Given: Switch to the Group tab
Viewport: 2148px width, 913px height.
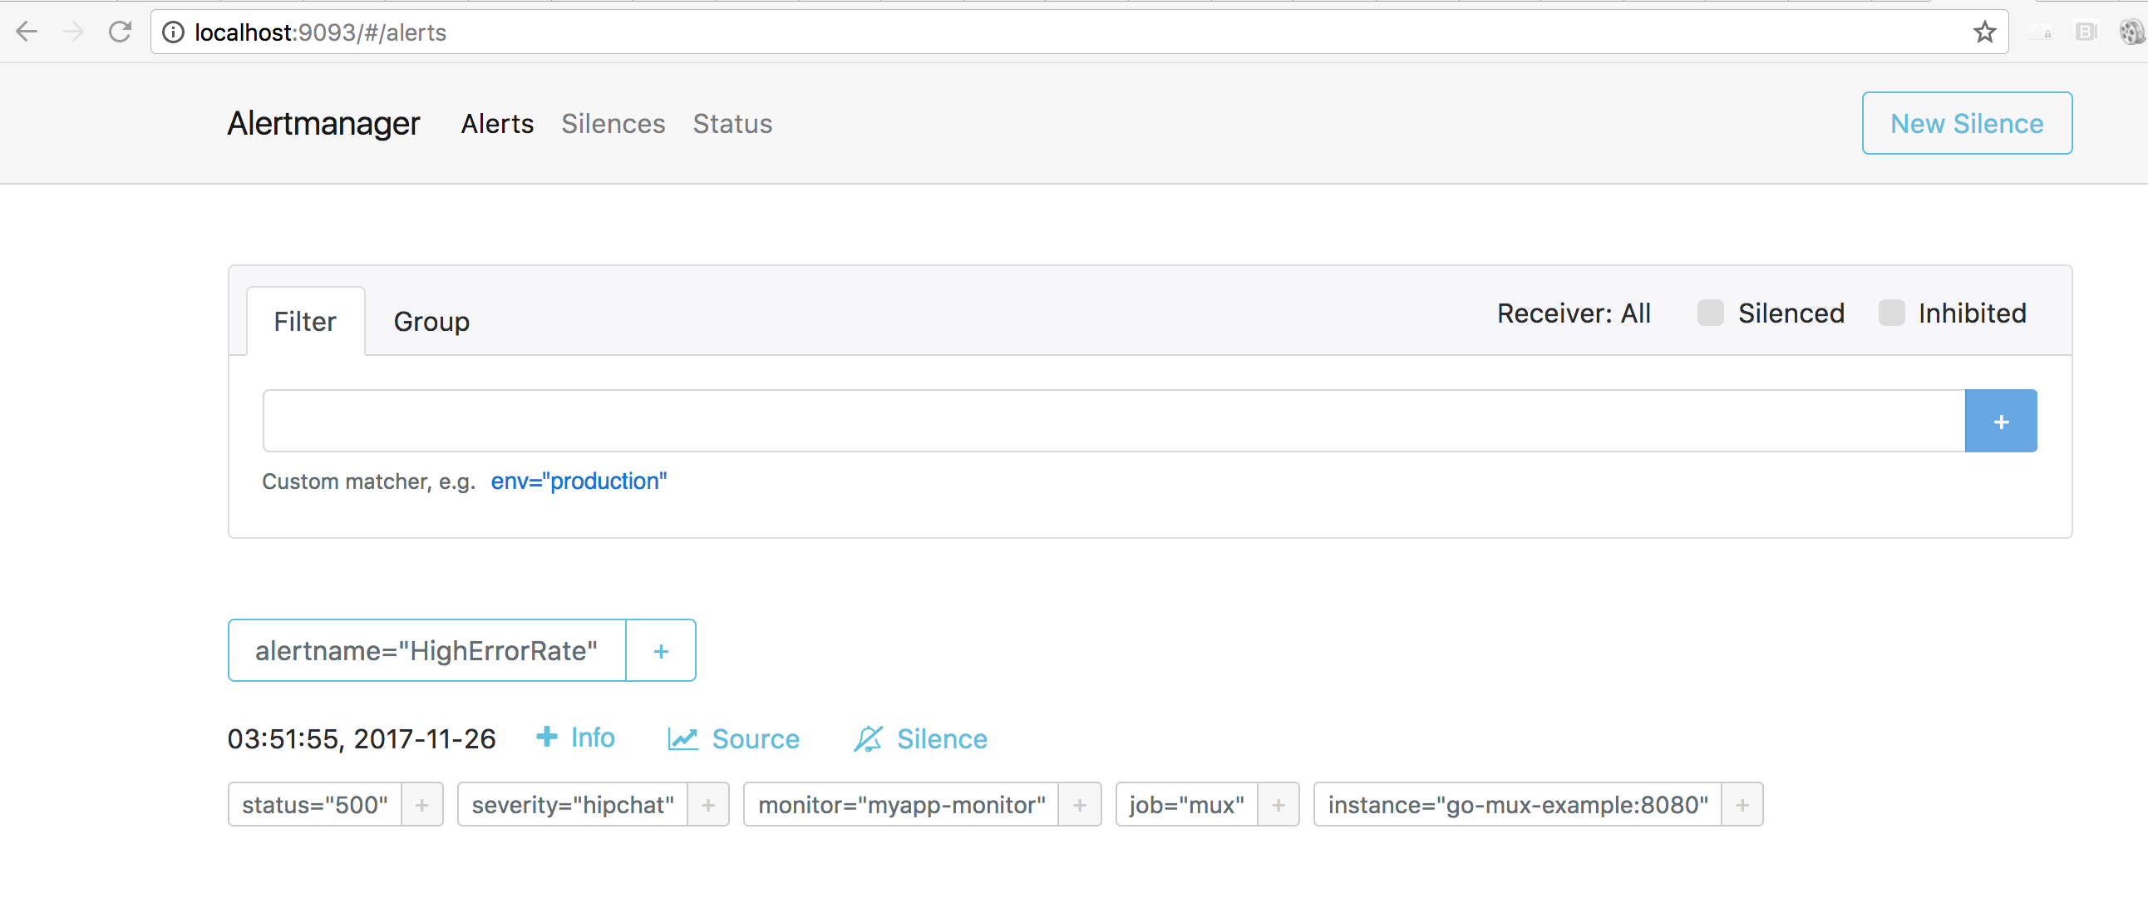Looking at the screenshot, I should tap(432, 321).
